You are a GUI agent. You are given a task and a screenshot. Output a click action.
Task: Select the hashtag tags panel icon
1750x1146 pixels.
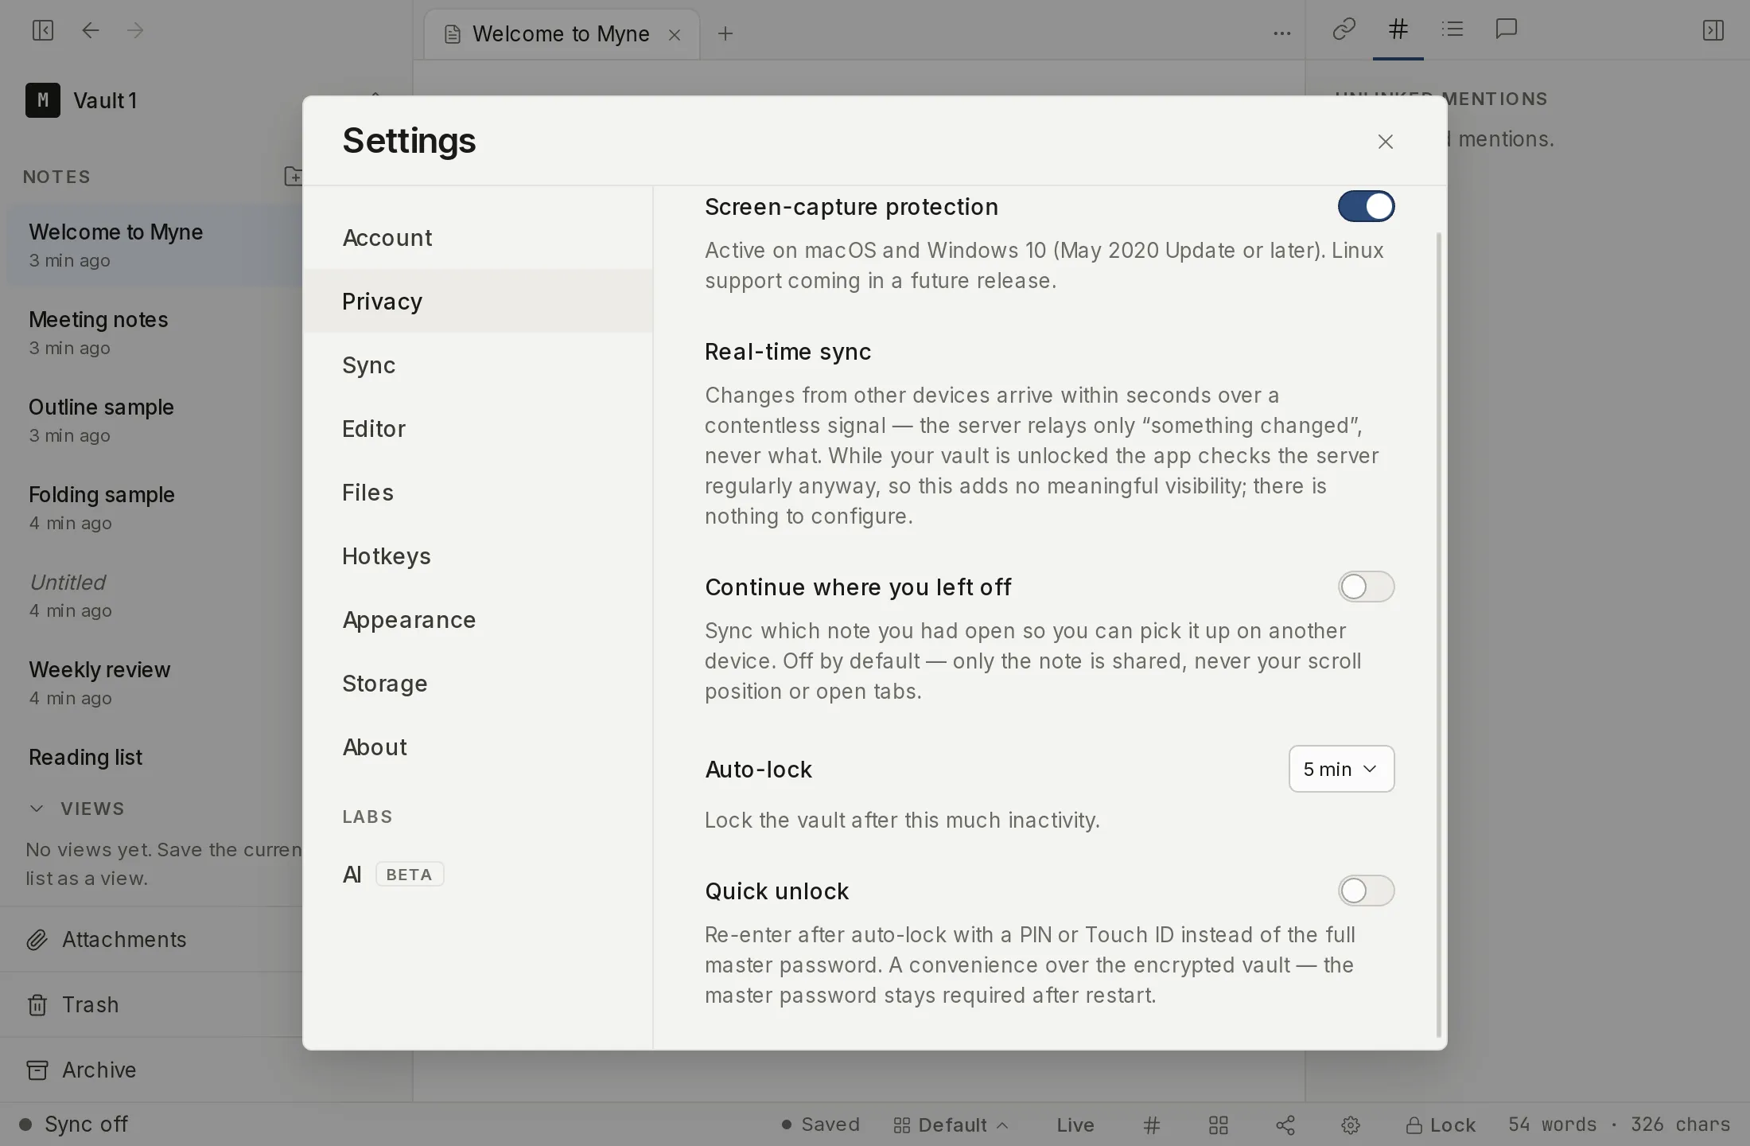click(1398, 29)
